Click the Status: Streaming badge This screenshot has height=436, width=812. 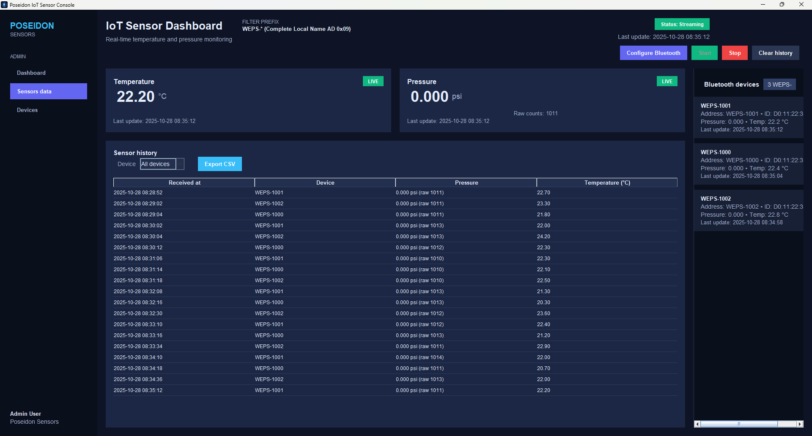point(682,24)
